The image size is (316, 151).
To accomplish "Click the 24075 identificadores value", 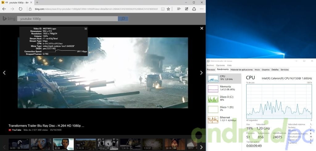I will pos(277,137).
